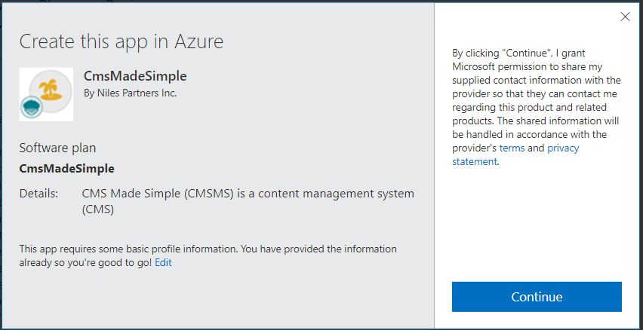Click the CmsMadeSimple app logo thumbnail
This screenshot has width=643, height=330.
46,94
